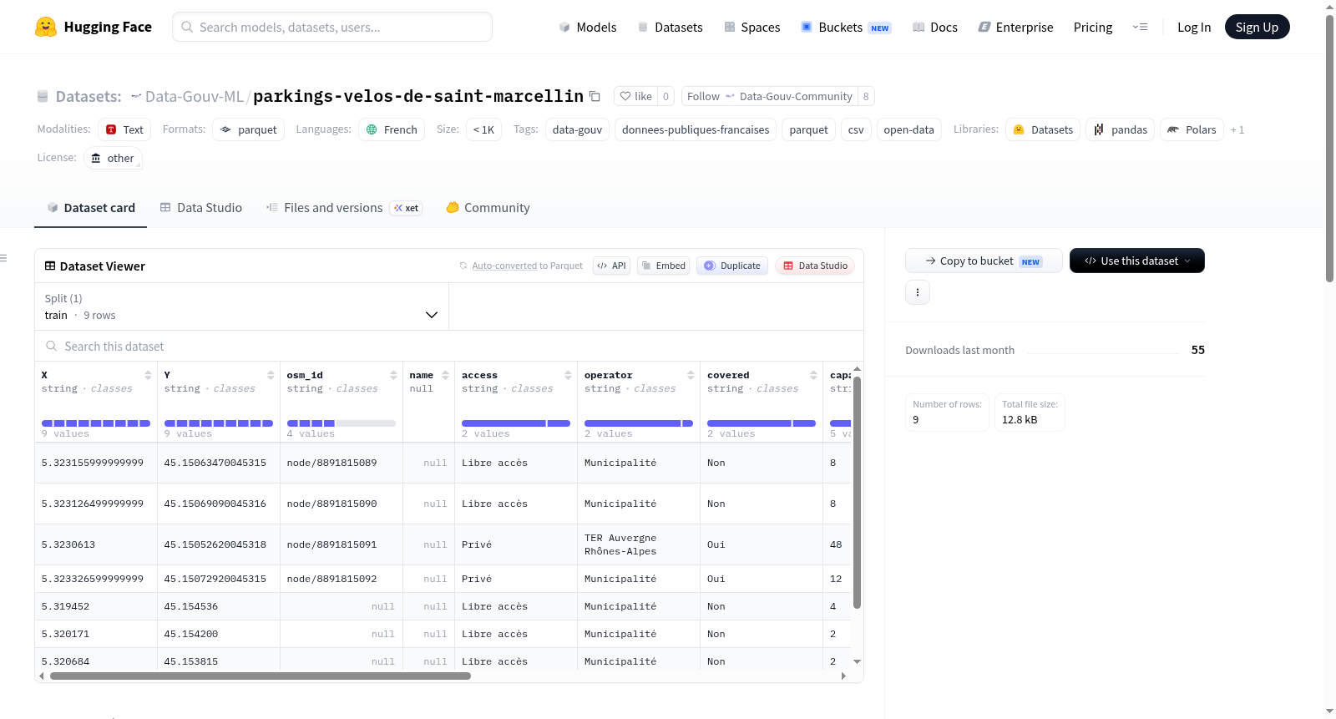Open the three-dot options menu
1336x719 pixels.
pyautogui.click(x=918, y=292)
